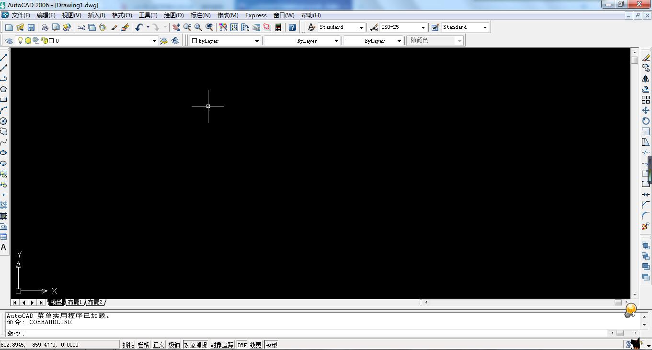Click the drawing's vertical scrollbar thumb
Viewport: 652px width, 350px height.
point(635,60)
